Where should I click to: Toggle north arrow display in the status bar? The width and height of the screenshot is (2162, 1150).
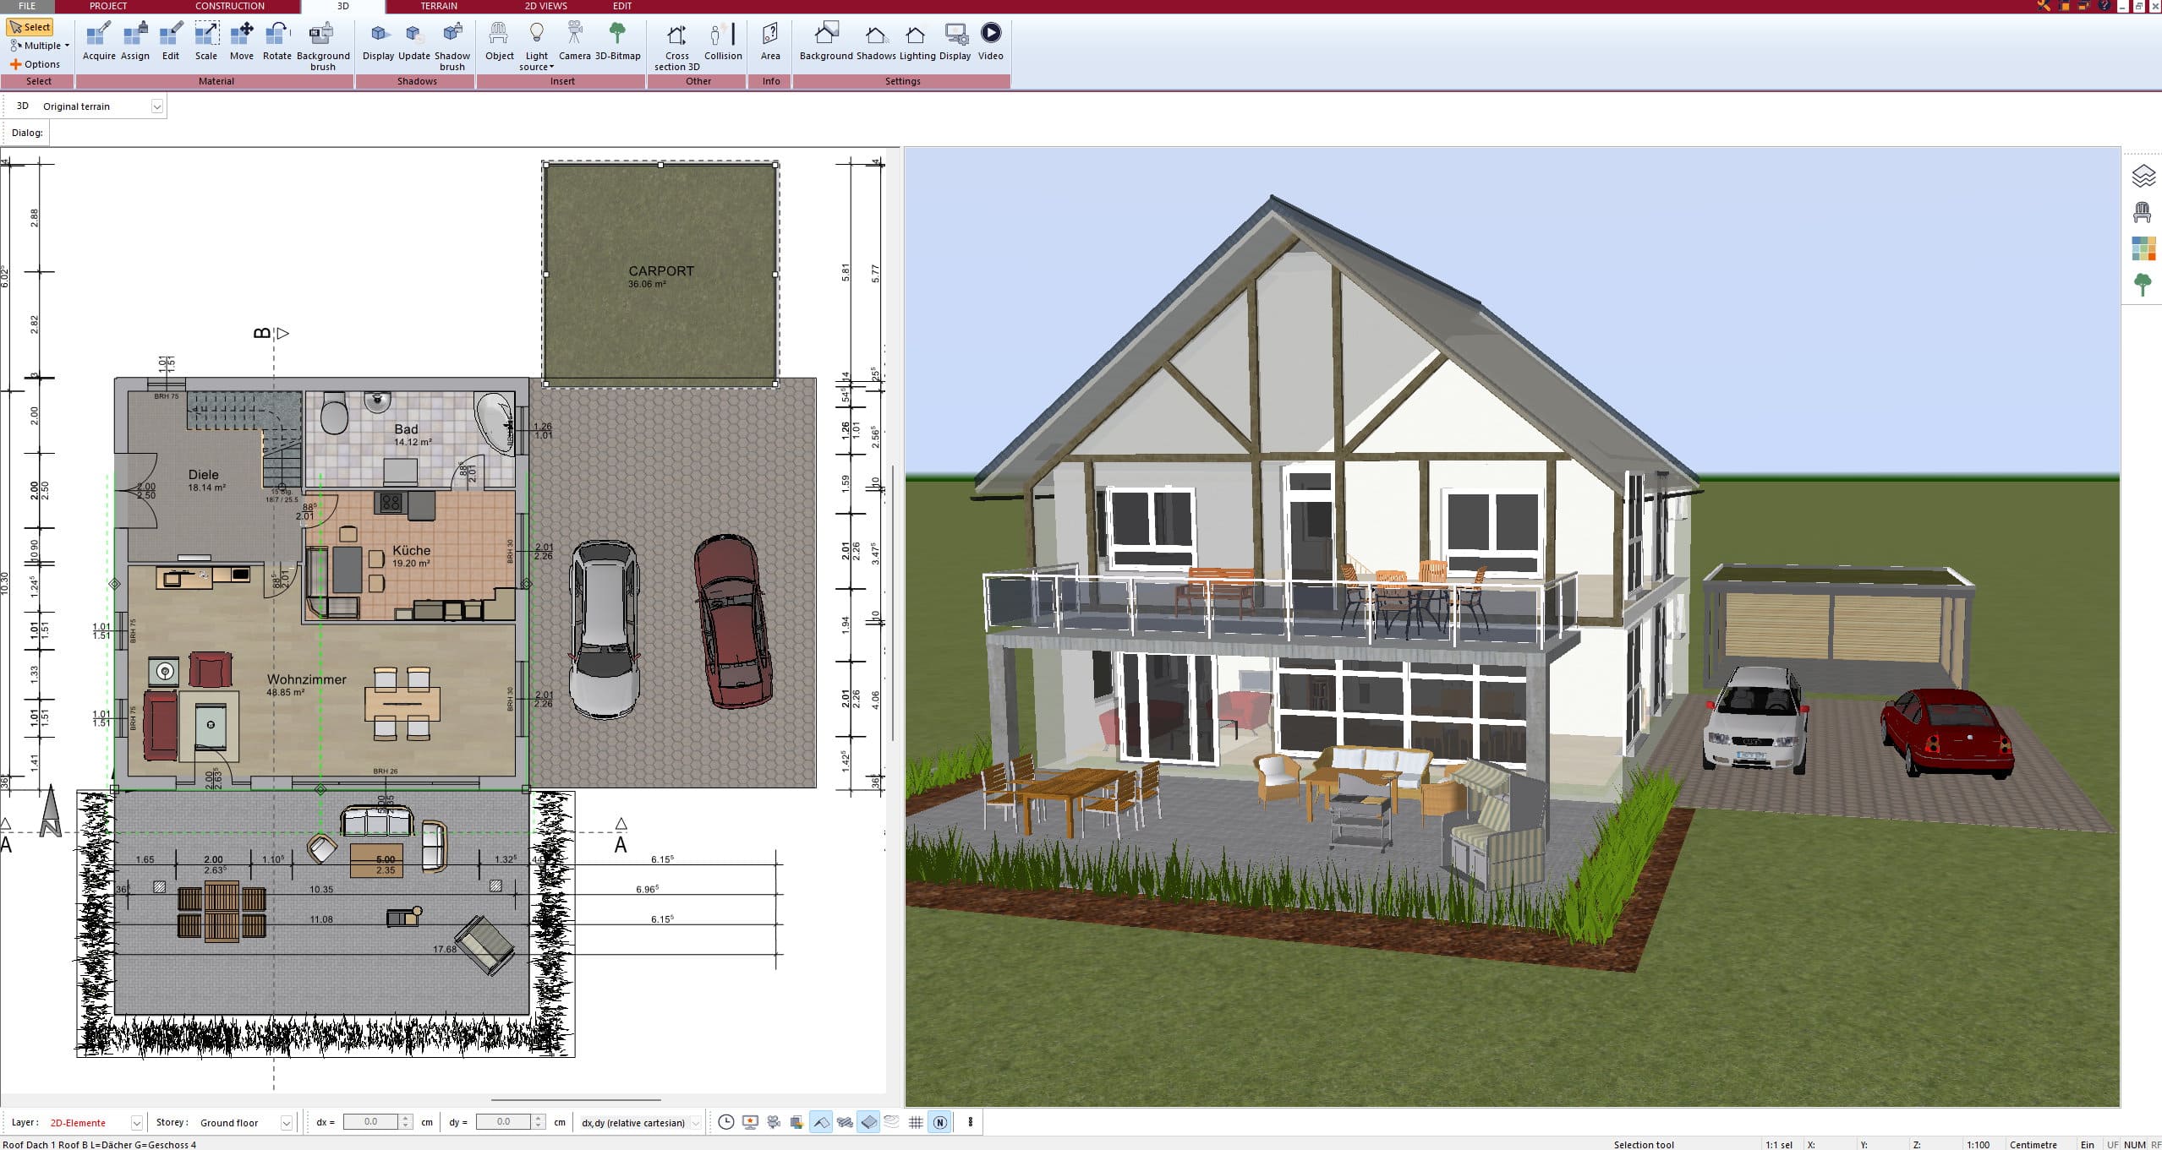pos(939,1122)
